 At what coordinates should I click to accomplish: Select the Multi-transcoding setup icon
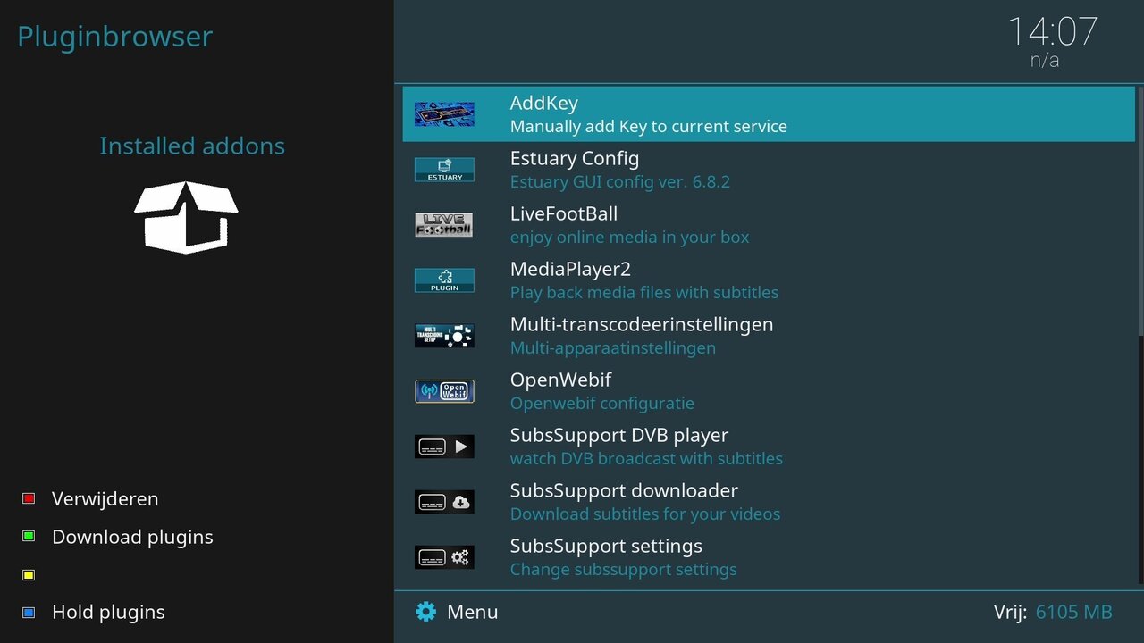click(444, 336)
